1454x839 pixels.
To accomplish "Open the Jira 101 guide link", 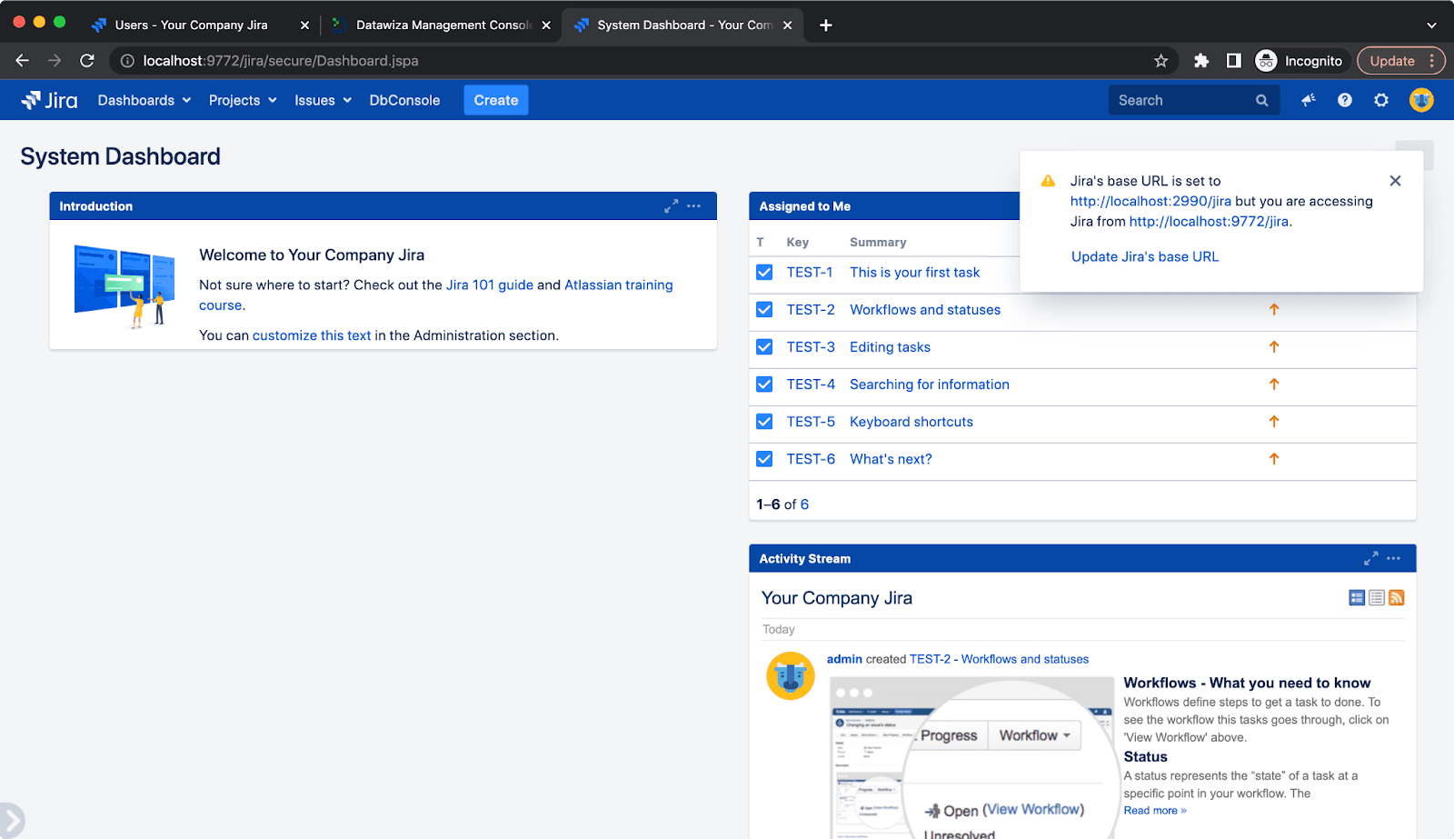I will [x=490, y=285].
